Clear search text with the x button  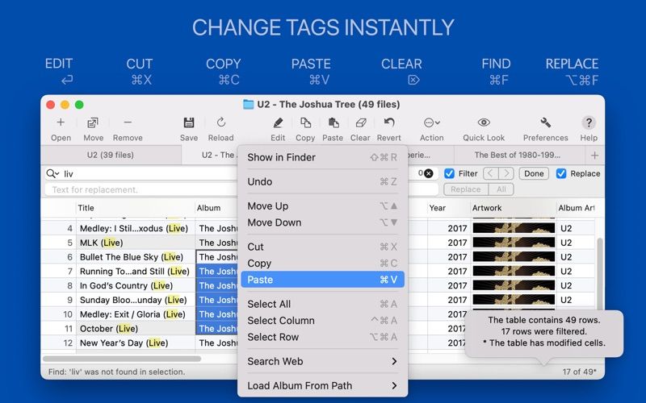(x=429, y=173)
